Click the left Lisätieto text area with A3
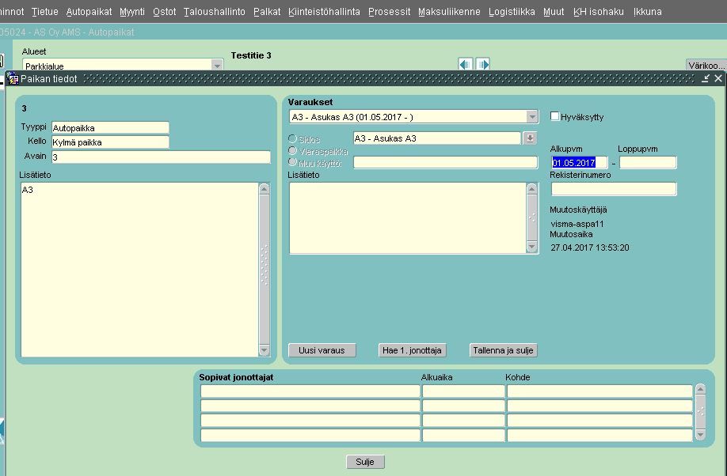The image size is (727, 476). point(139,270)
